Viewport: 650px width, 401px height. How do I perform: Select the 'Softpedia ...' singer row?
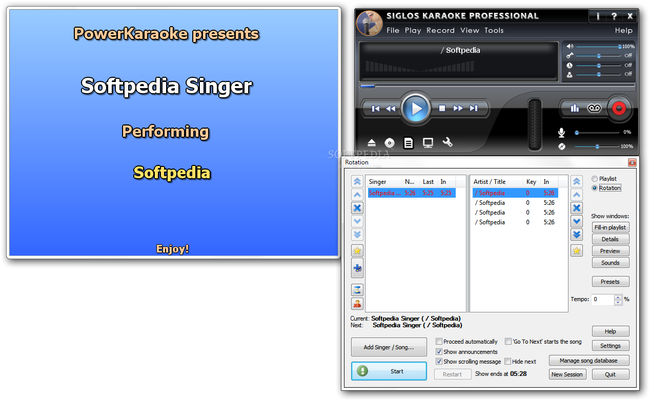411,193
